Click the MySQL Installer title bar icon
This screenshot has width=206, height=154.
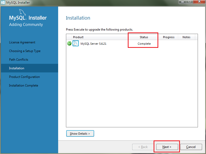3,2
